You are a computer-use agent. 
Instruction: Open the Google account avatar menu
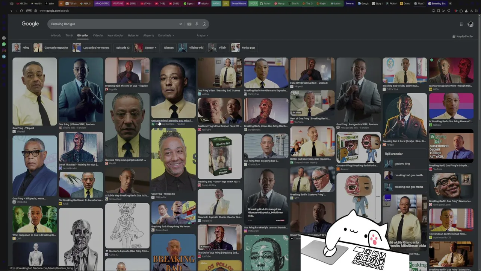[470, 24]
